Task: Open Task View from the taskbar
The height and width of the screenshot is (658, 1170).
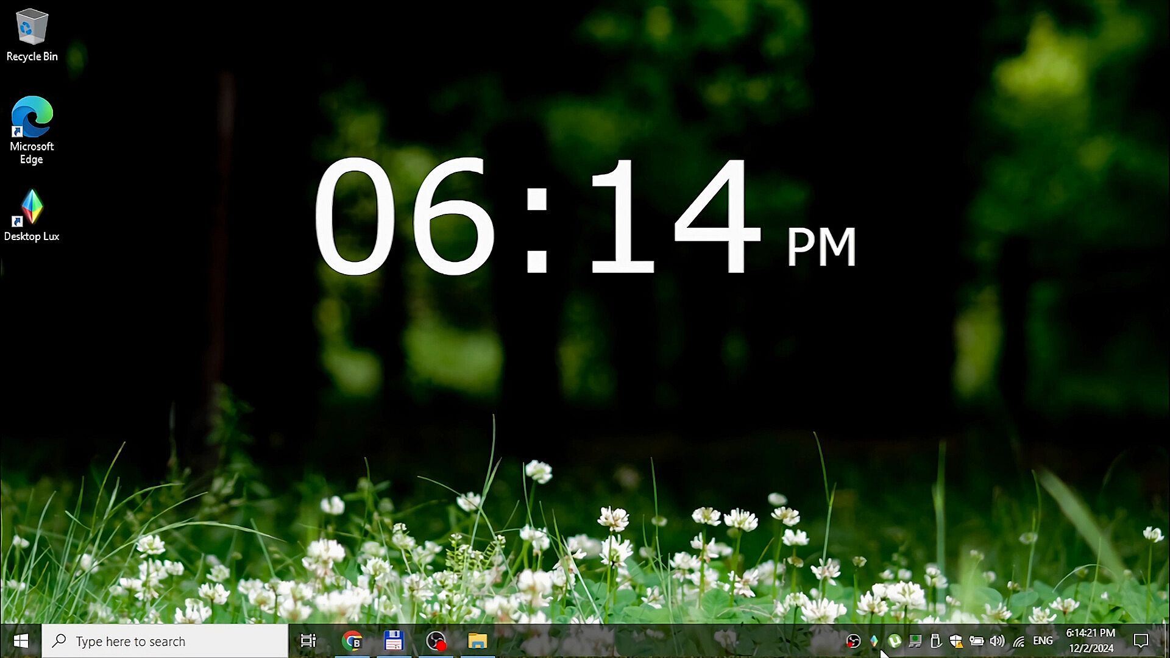Action: [308, 641]
